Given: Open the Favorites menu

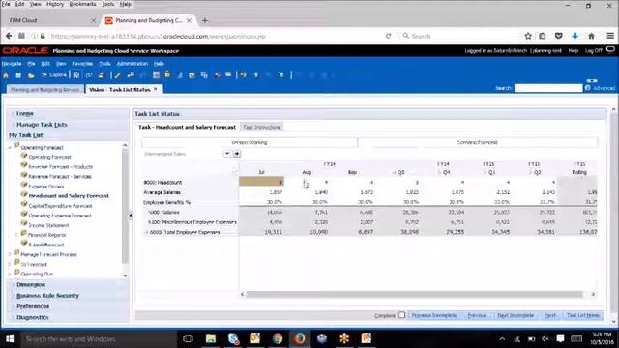Looking at the screenshot, I should click(82, 64).
